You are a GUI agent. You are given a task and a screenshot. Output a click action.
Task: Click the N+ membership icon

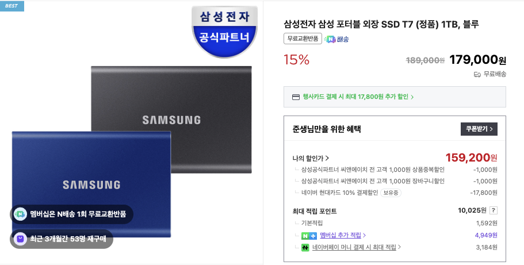point(309,236)
